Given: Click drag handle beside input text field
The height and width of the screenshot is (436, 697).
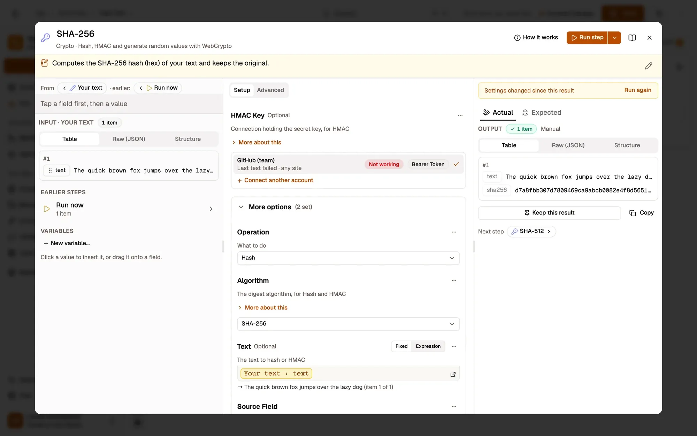Looking at the screenshot, I should [50, 171].
